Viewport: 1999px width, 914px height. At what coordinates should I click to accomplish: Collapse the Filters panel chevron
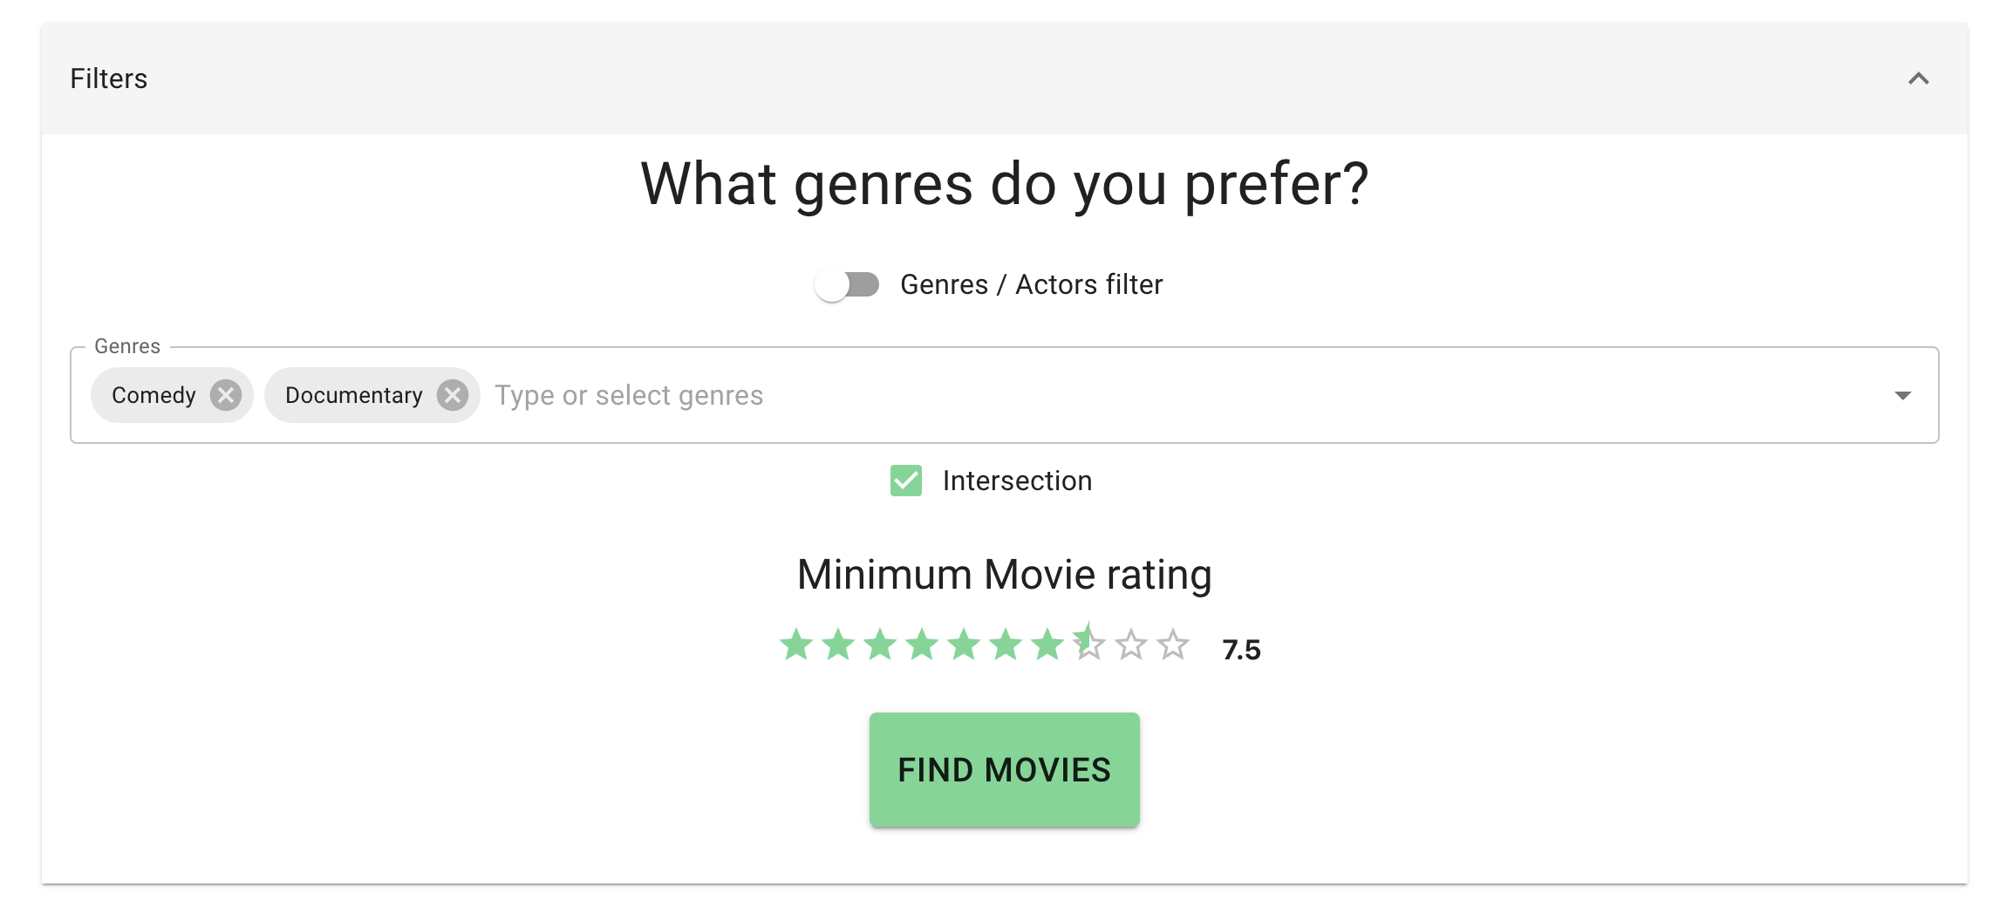[1919, 78]
